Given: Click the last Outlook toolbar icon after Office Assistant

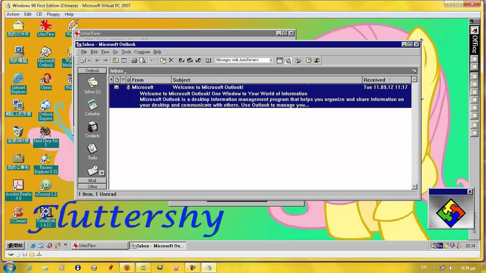Looking at the screenshot, I should coord(317,60).
